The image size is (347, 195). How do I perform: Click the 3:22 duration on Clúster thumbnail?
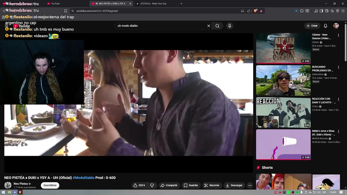[x=306, y=61]
